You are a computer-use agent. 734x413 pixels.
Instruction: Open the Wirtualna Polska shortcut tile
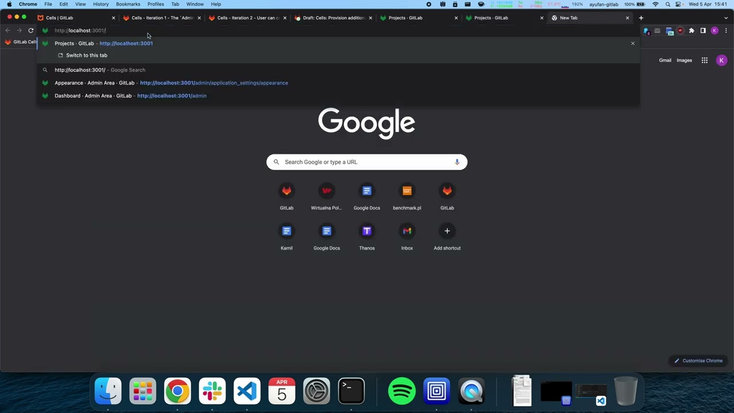326,197
